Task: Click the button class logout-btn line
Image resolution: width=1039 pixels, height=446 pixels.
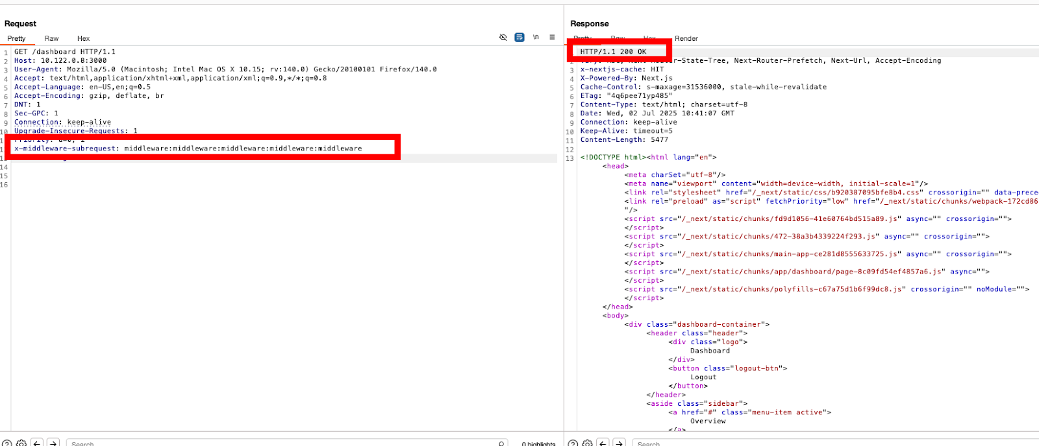Action: click(x=727, y=368)
